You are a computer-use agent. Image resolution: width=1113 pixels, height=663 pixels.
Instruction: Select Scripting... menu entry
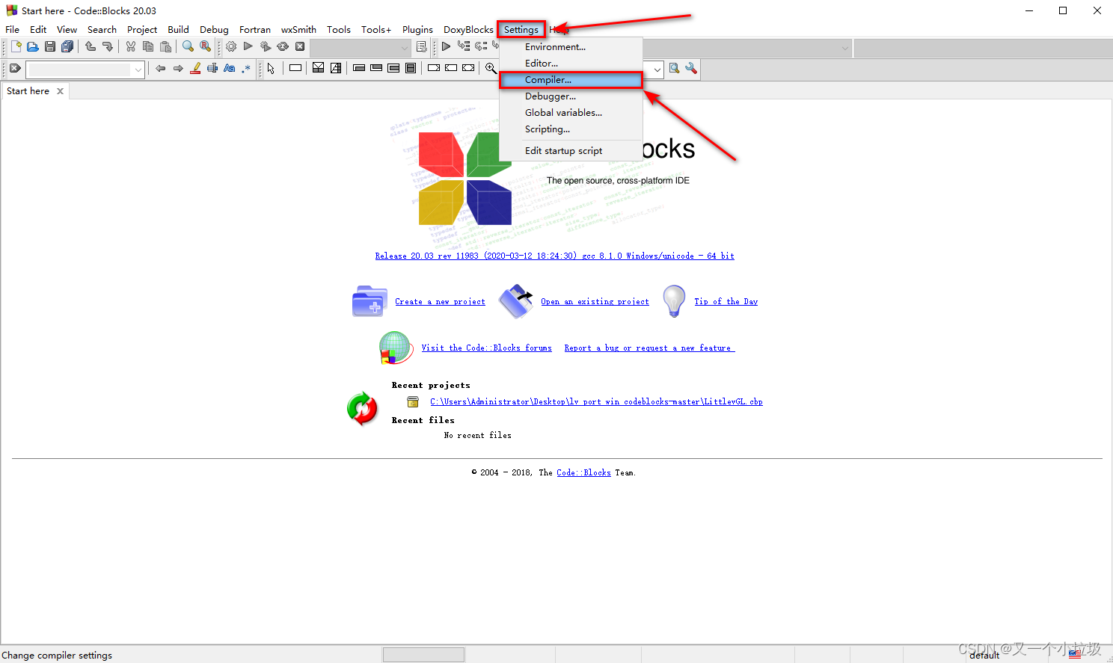(x=571, y=129)
